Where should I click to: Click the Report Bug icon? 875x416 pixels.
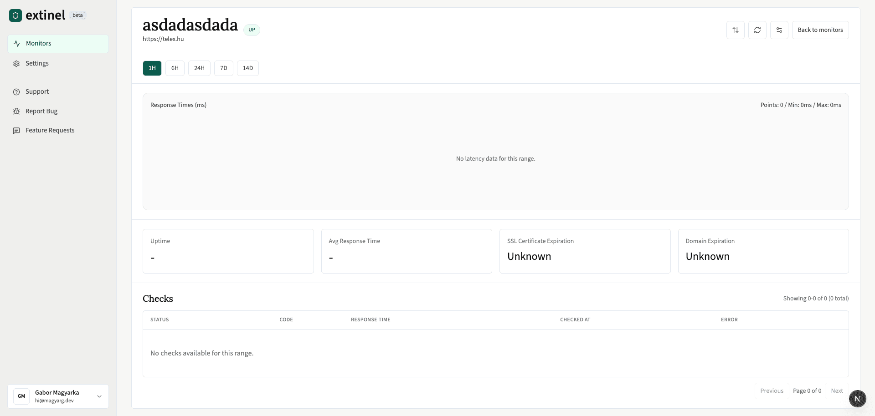(16, 112)
